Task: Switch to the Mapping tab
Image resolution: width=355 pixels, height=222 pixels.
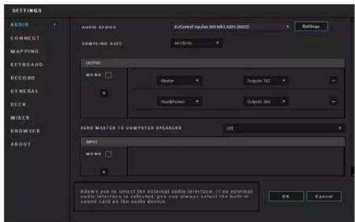Action: point(25,52)
